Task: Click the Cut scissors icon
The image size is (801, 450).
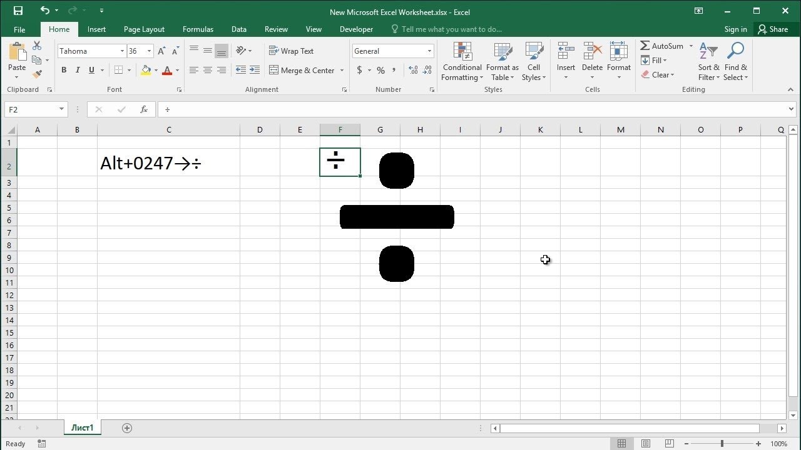Action: [x=37, y=46]
